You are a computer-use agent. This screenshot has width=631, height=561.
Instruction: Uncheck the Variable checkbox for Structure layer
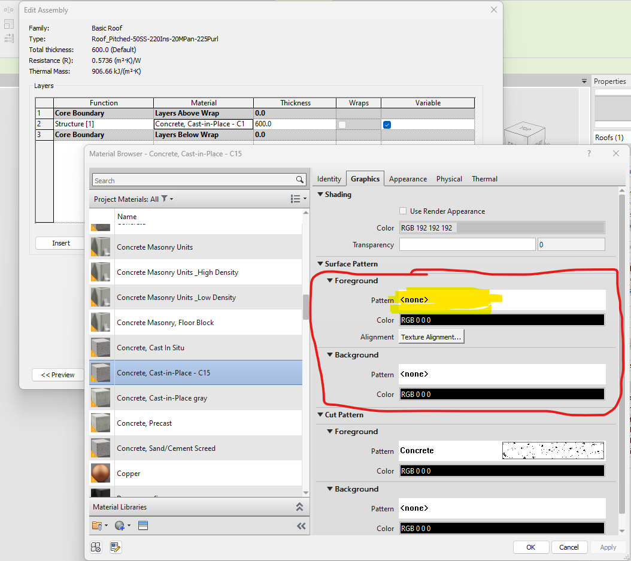click(386, 124)
